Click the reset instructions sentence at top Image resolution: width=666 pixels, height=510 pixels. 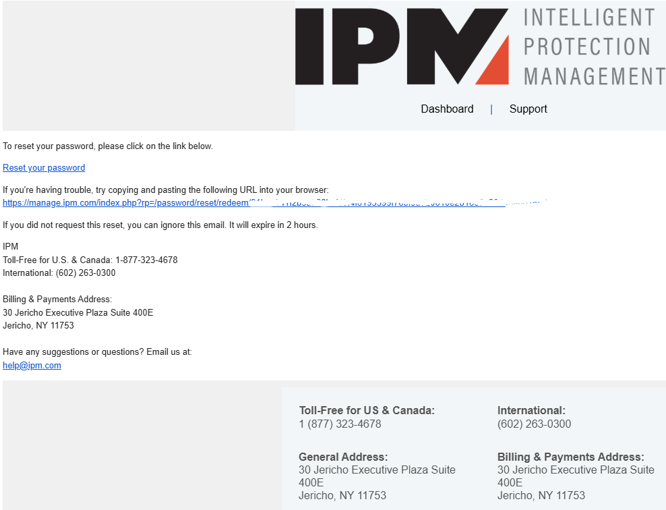[108, 146]
